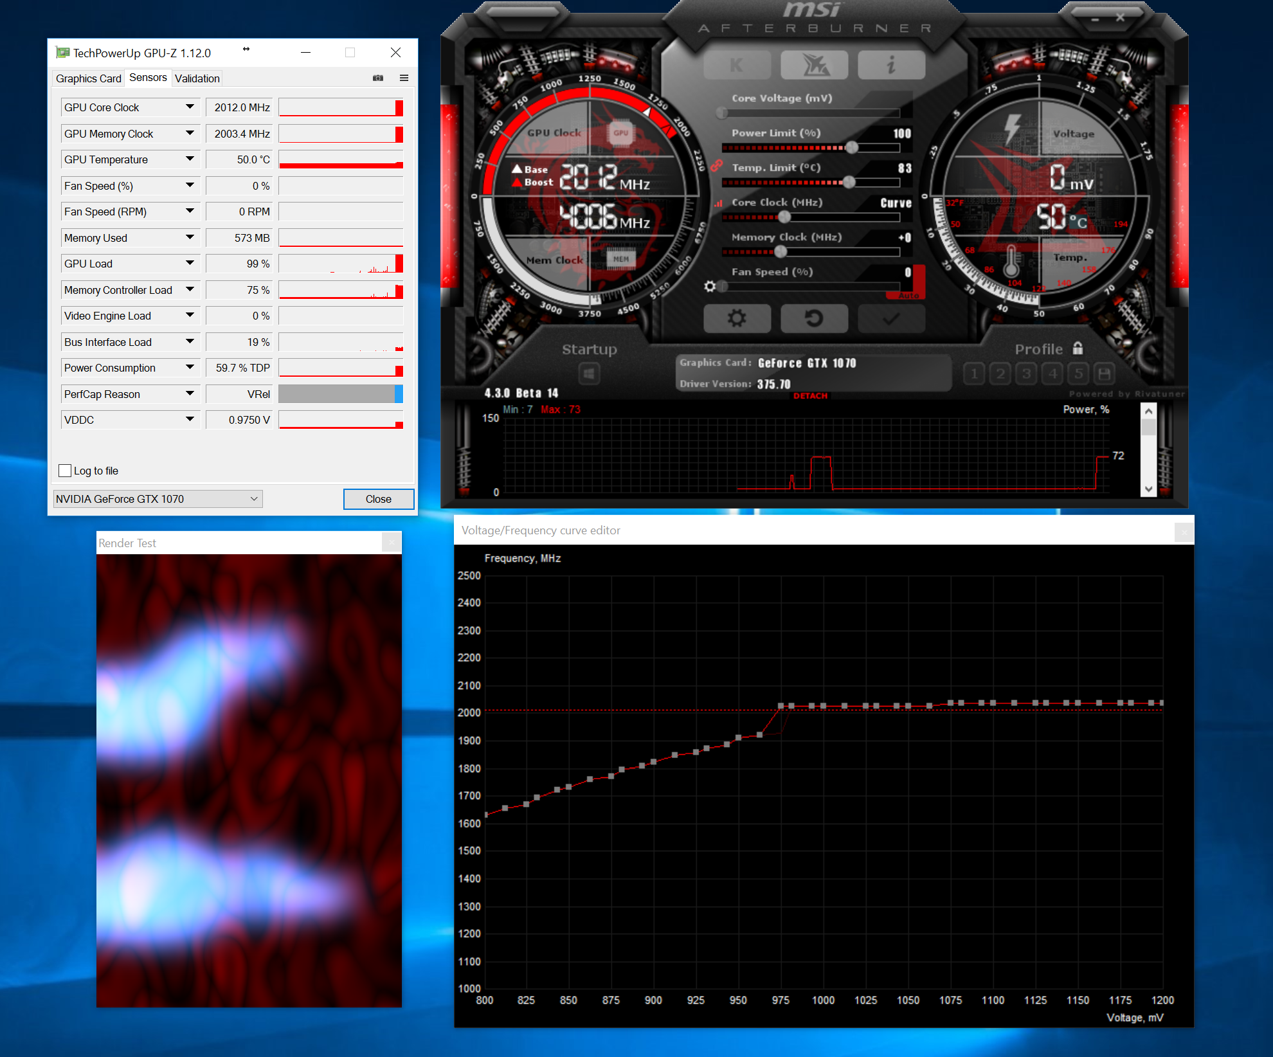Image resolution: width=1273 pixels, height=1057 pixels.
Task: Open the Afterburner information i button
Action: click(x=891, y=65)
